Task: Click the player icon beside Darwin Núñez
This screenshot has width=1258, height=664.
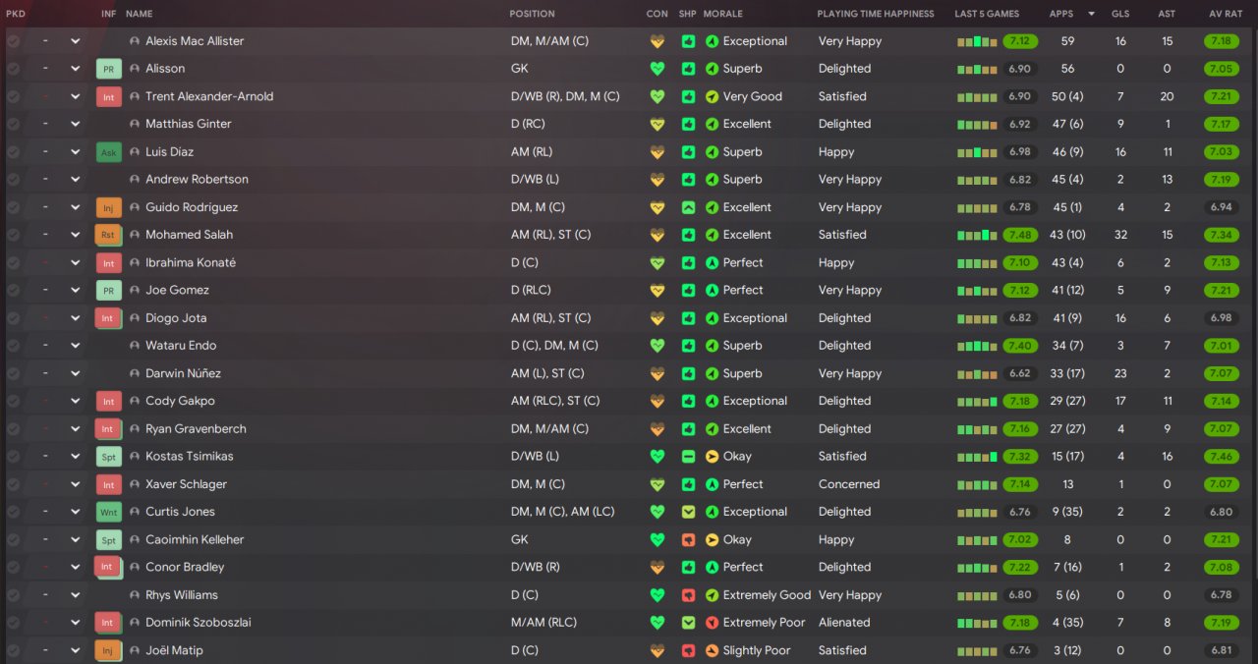Action: click(x=135, y=374)
